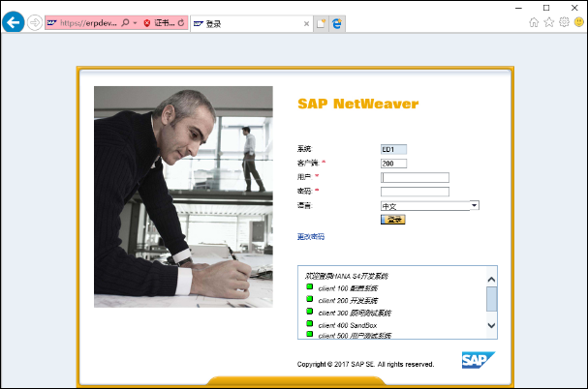The height and width of the screenshot is (389, 588).
Task: Click the Internet Explorer icon beside tabs
Action: coord(337,23)
